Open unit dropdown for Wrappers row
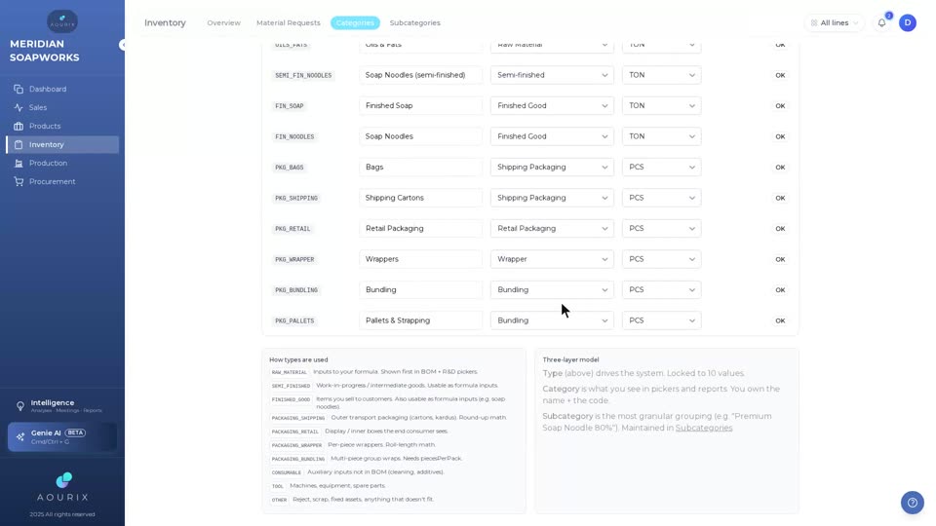 pyautogui.click(x=661, y=259)
